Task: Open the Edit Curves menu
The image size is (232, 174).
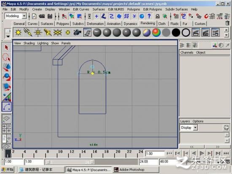Action: 81,9
